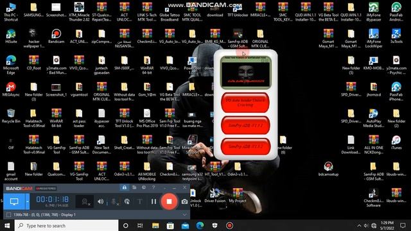Open the Microsoft Edge desktop icon
Image resolution: width=411 pixels, height=231 pixels.
(x=11, y=65)
